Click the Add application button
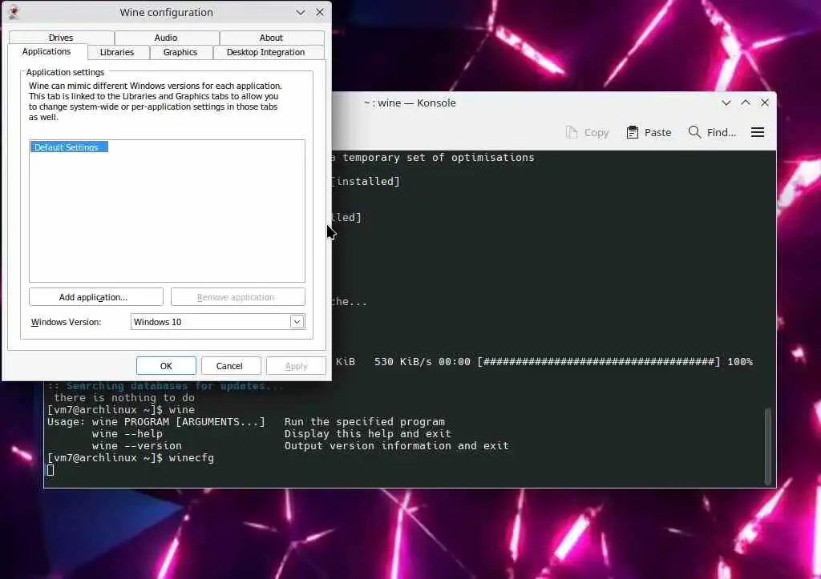Image resolution: width=821 pixels, height=579 pixels. pos(96,297)
